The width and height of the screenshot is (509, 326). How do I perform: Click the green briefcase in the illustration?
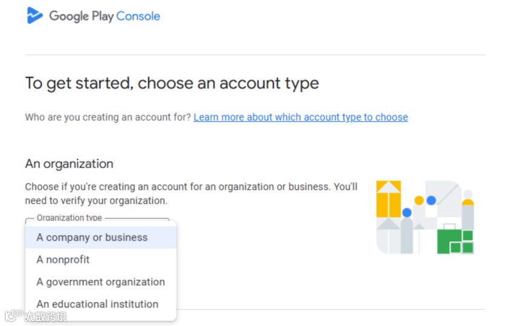tap(455, 241)
